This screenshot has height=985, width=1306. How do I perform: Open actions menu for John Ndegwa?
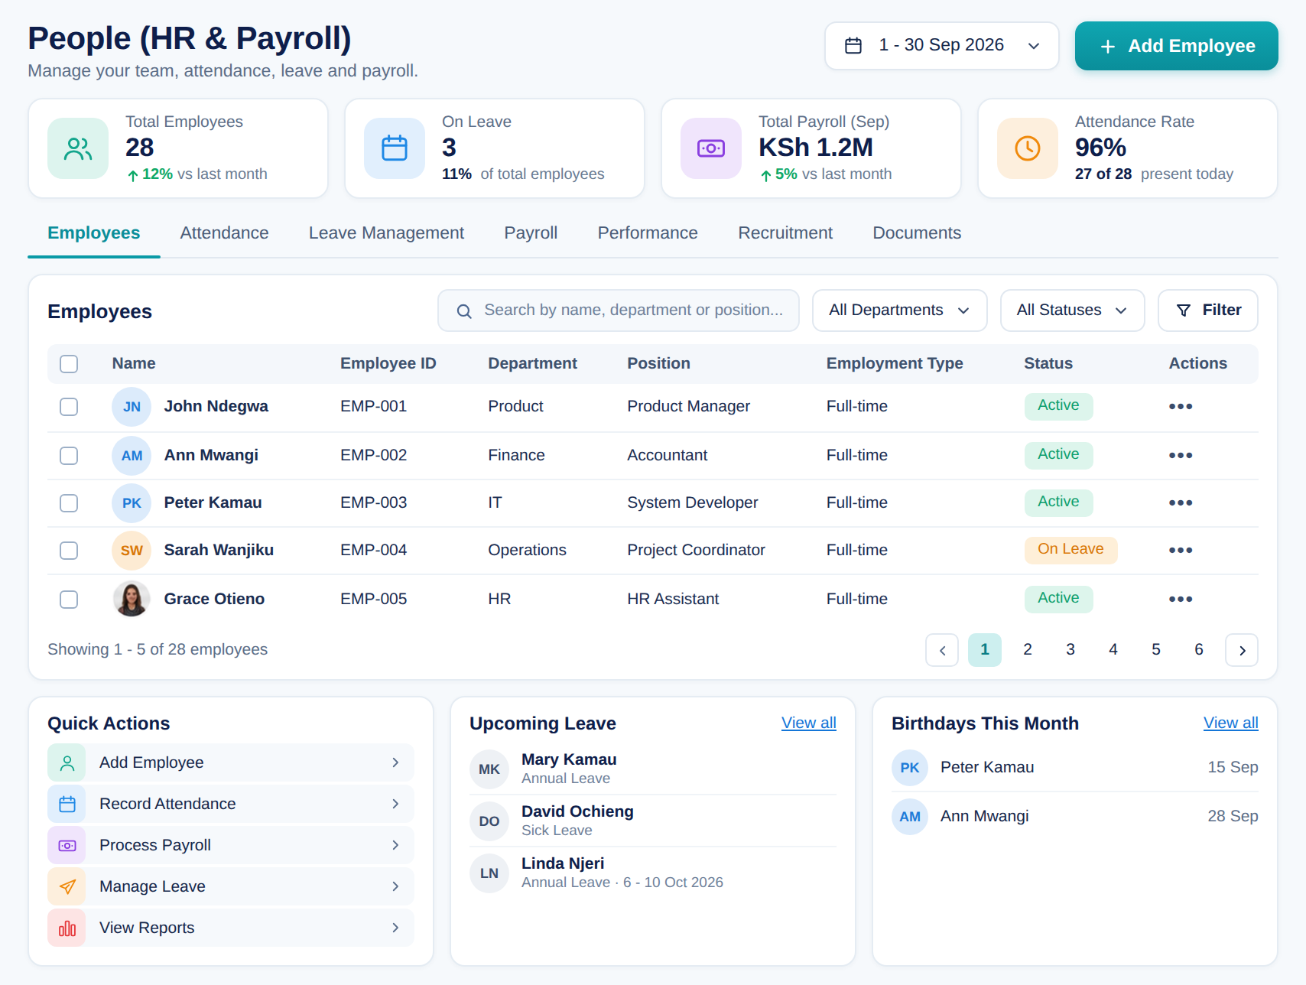pos(1181,407)
